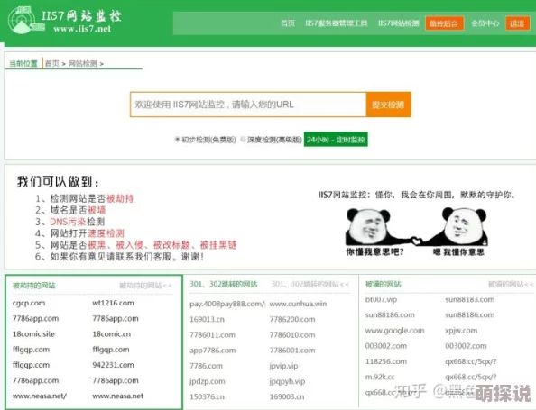Expand the 被劫持的网站<< more link
Screen dimensions: 536x410
pyautogui.click(x=145, y=286)
